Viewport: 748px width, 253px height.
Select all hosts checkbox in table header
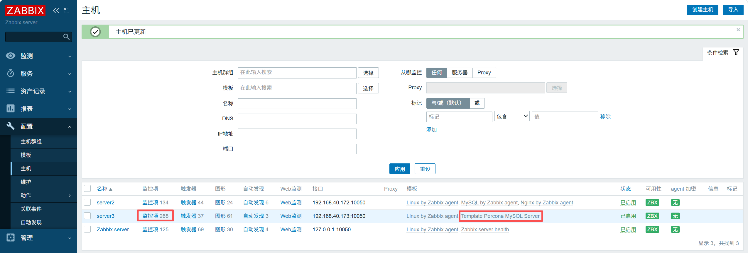(87, 188)
